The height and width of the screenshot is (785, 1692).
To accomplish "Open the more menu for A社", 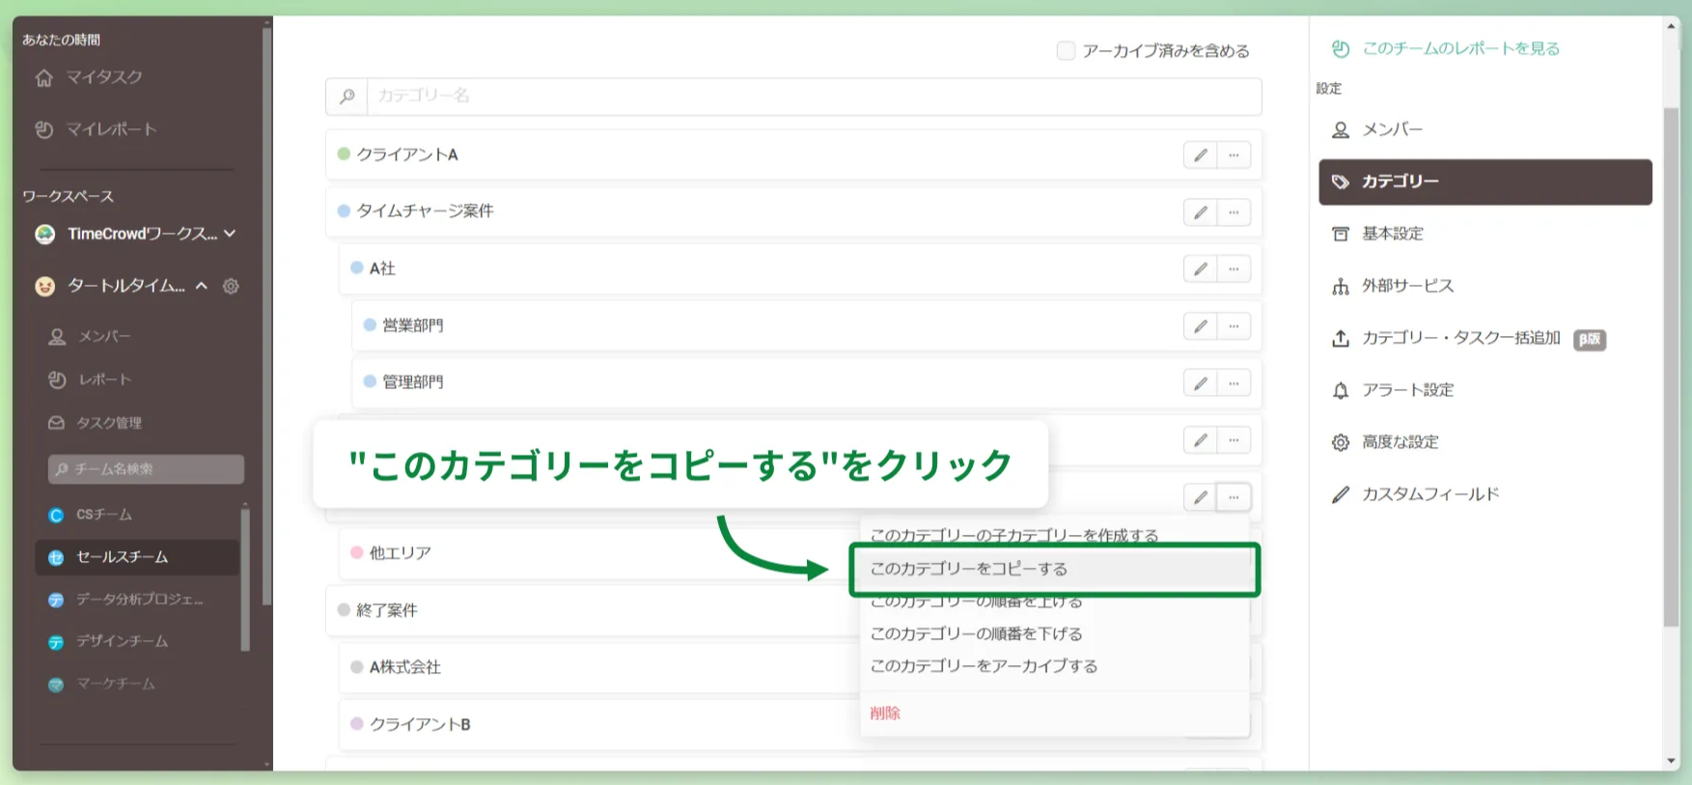I will tap(1234, 269).
